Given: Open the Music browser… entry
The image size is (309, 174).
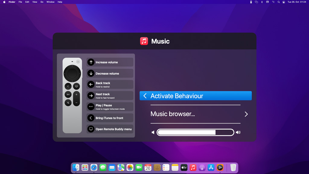Looking at the screenshot, I should click(173, 114).
